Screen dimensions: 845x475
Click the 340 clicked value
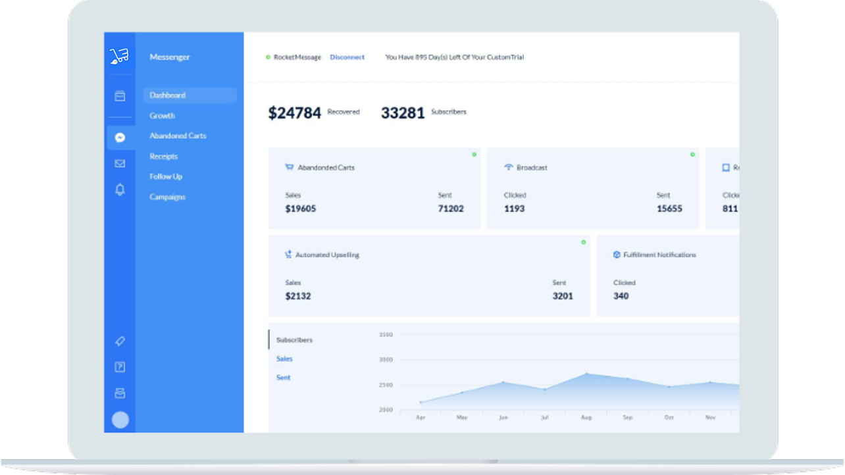[621, 296]
